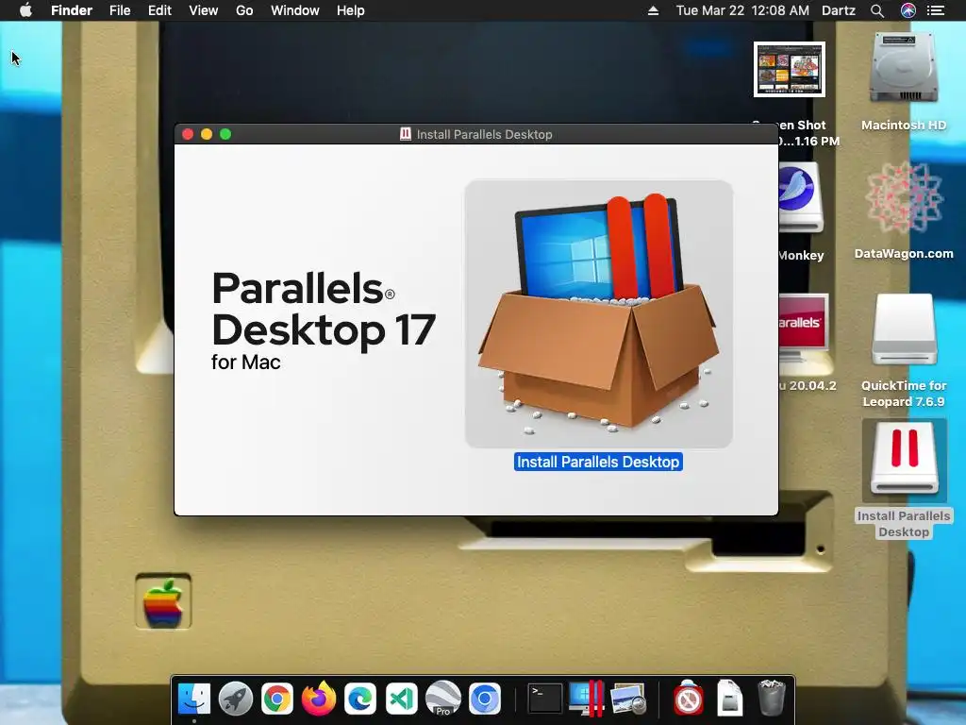Open Preview from the Dock
The image size is (966, 725).
pyautogui.click(x=627, y=700)
